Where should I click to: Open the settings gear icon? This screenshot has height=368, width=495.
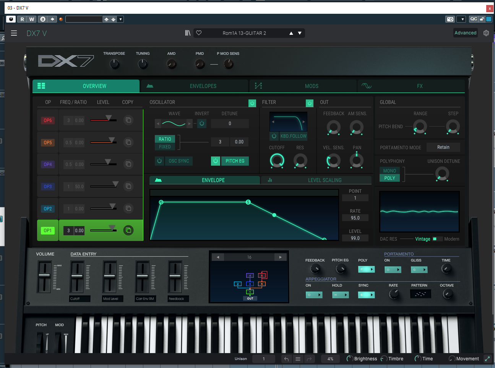(x=486, y=33)
